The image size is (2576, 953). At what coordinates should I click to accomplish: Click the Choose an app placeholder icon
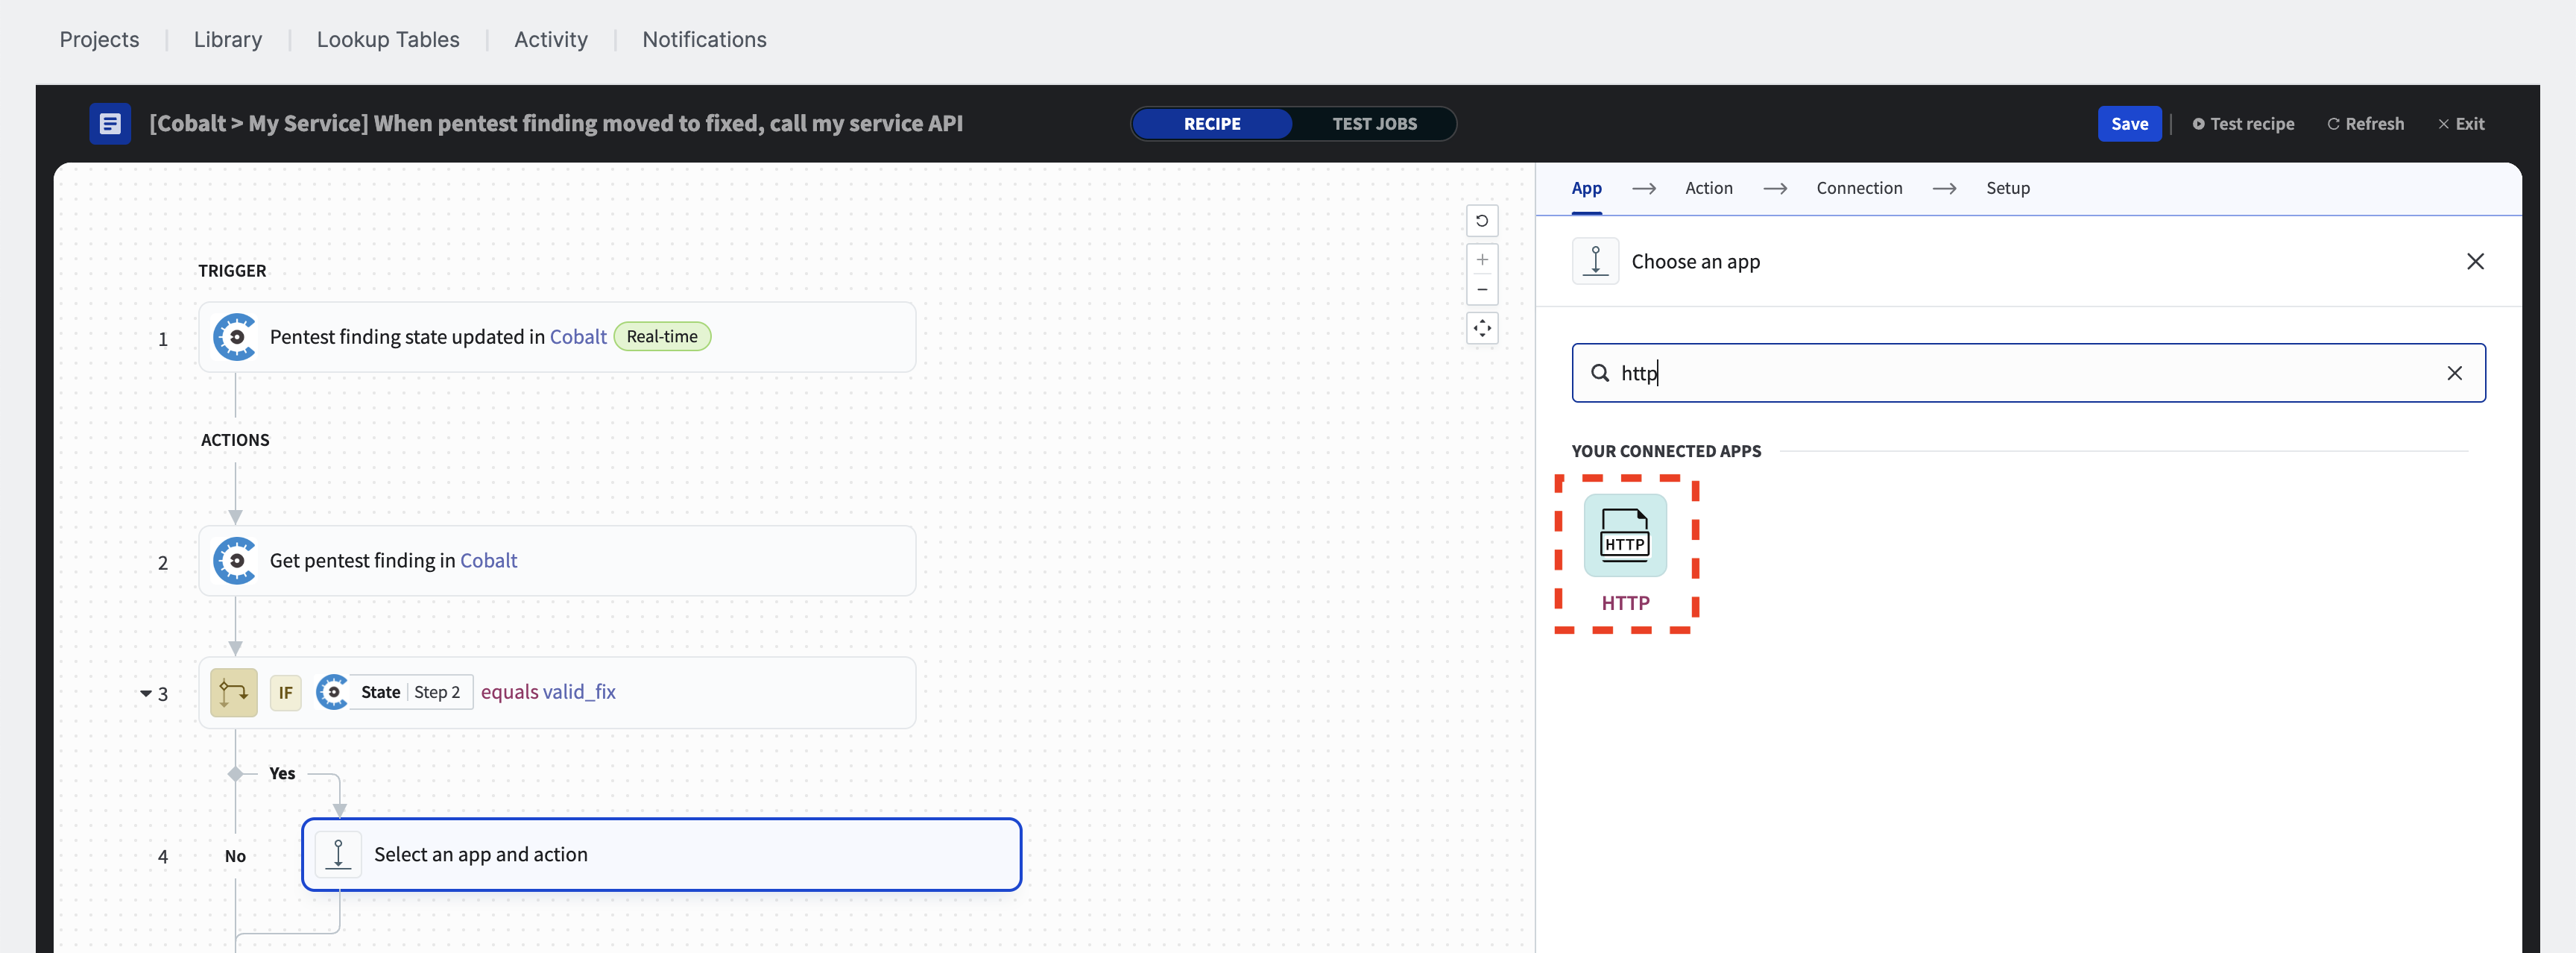(1595, 261)
